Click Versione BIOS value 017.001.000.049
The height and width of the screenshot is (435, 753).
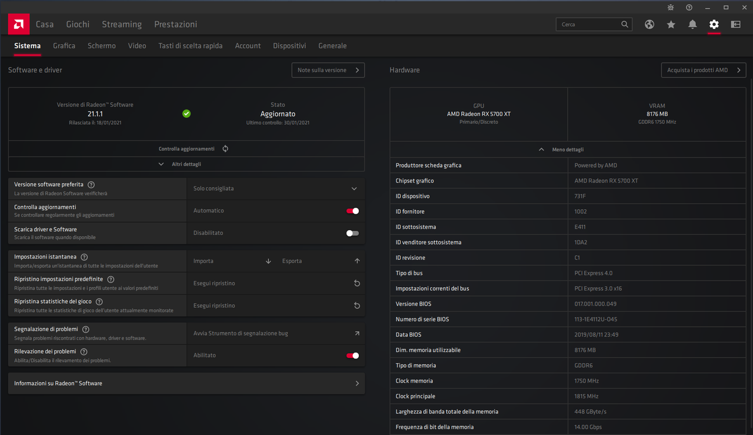(595, 304)
